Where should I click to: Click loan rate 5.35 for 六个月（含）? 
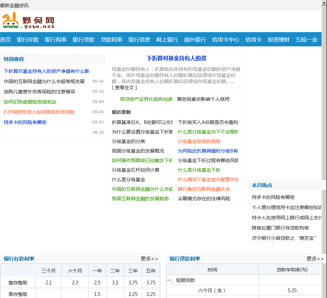[292, 291]
